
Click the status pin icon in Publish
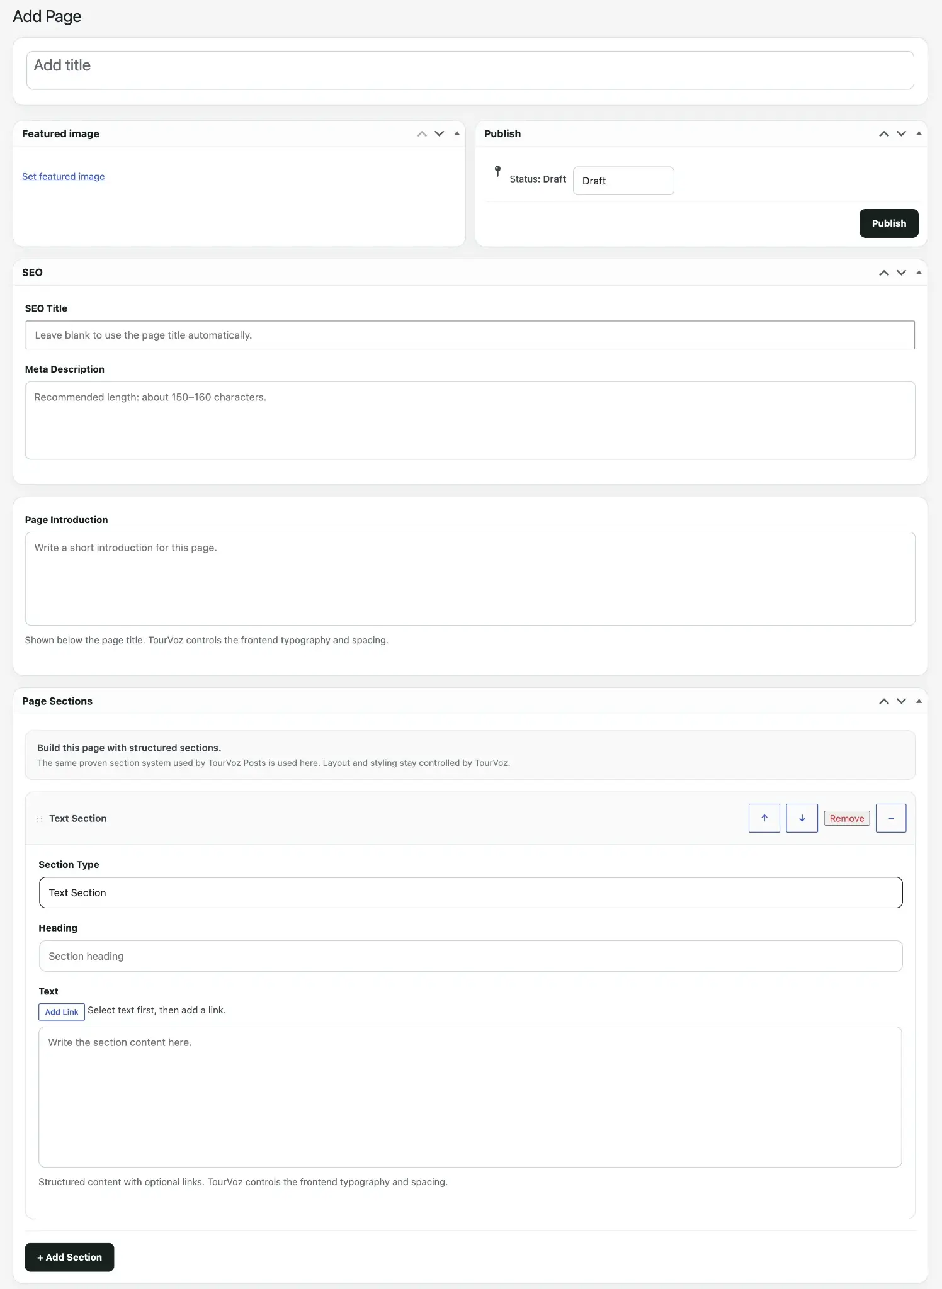[497, 171]
